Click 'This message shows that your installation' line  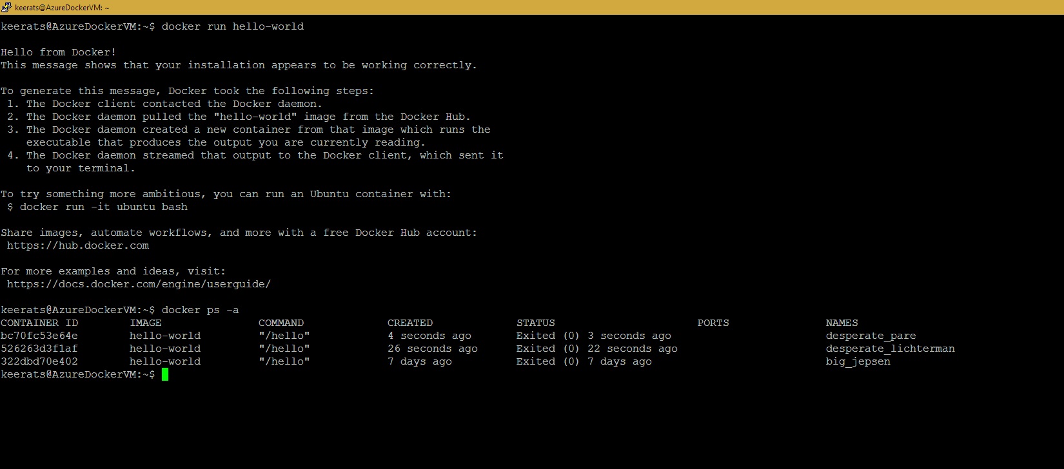(239, 65)
